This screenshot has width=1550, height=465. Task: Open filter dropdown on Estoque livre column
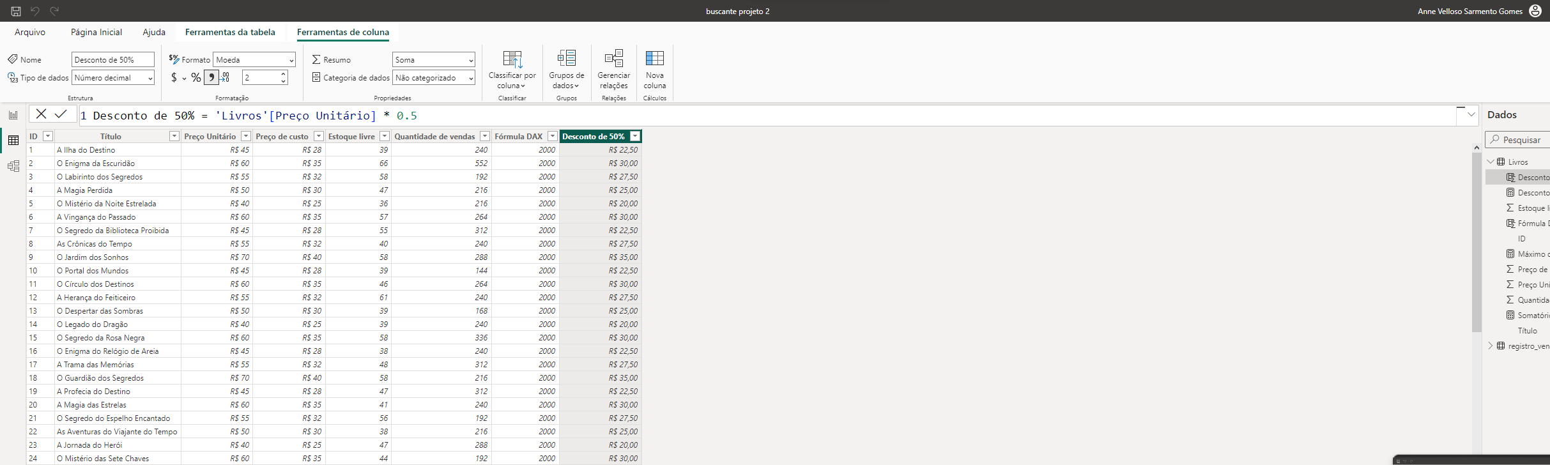(385, 136)
